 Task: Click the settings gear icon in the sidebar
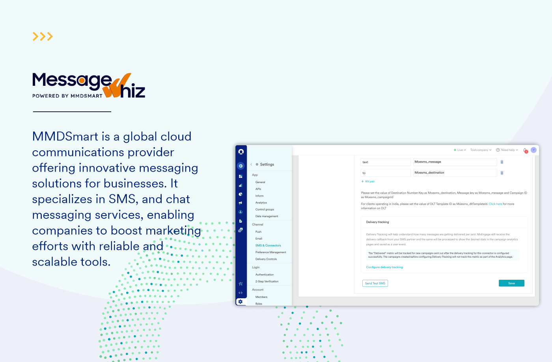[x=241, y=302]
